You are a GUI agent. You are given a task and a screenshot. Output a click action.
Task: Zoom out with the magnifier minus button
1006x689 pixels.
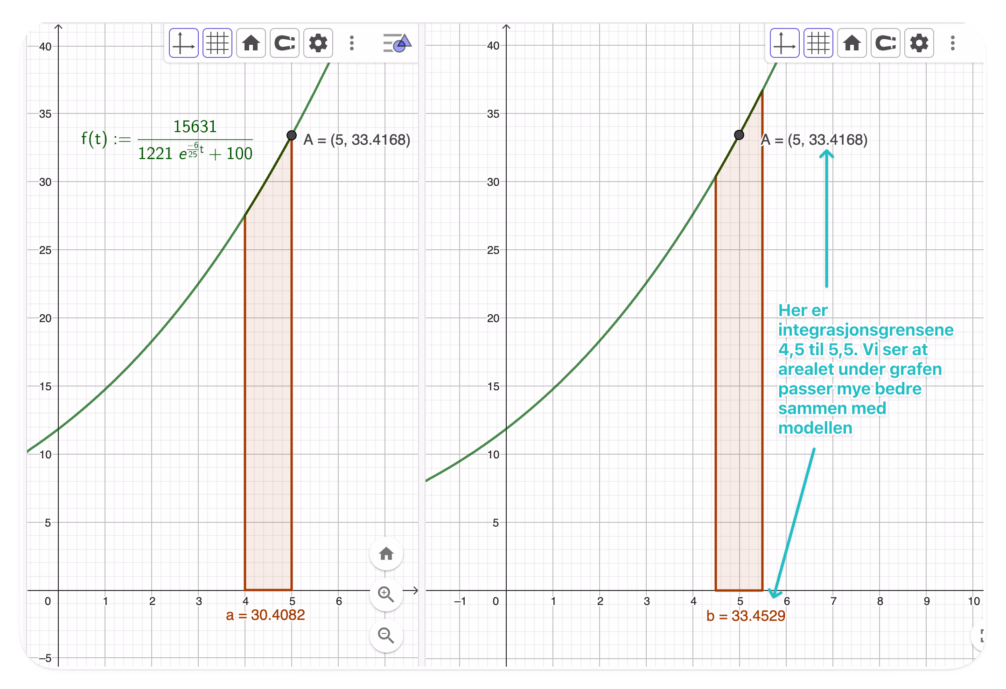point(386,636)
